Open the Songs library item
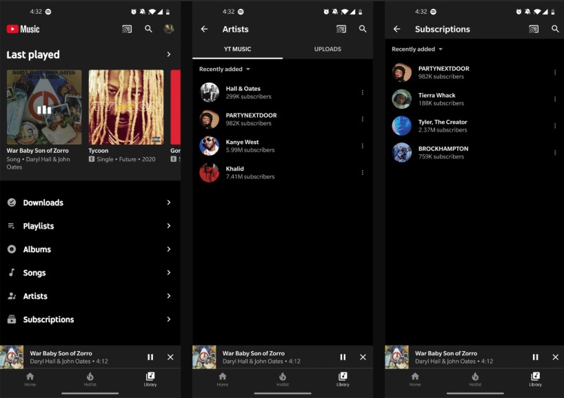Image resolution: width=564 pixels, height=398 pixels. 90,273
